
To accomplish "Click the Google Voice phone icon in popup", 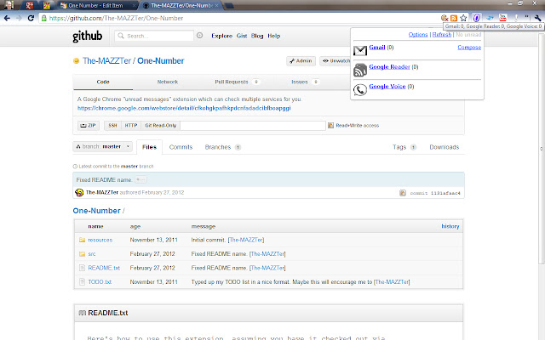I will [360, 89].
